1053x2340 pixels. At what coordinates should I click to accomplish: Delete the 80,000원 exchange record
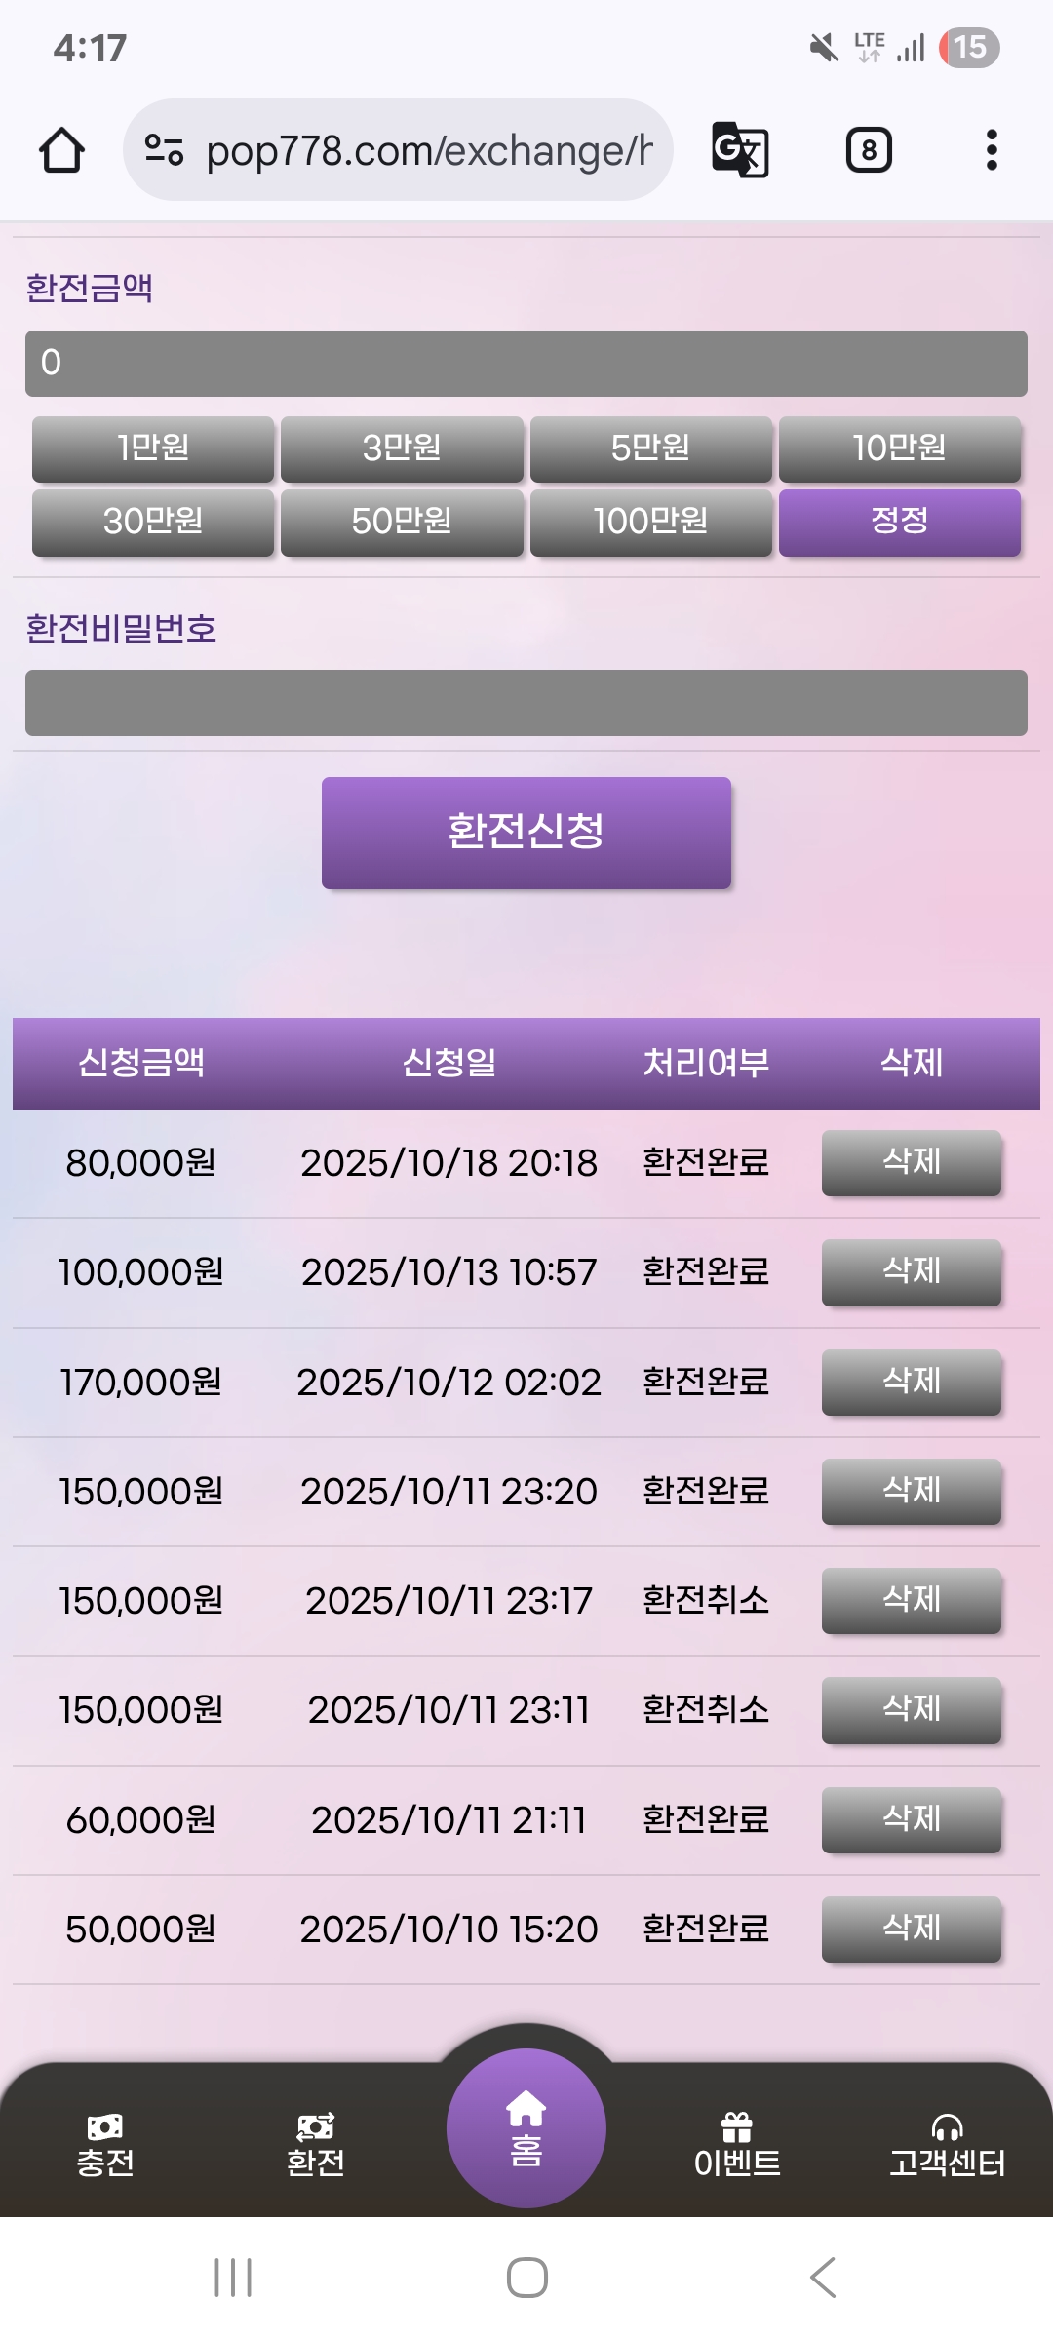[912, 1162]
